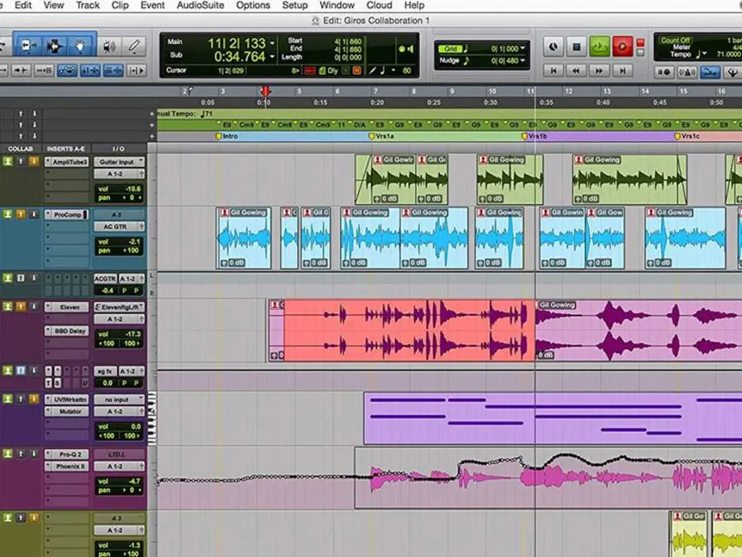The width and height of the screenshot is (742, 557).
Task: Click the Stop transport button
Action: [x=576, y=47]
